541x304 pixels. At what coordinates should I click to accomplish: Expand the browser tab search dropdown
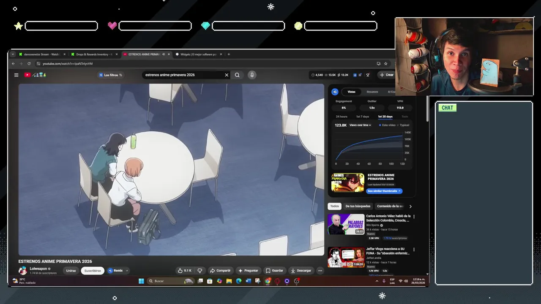pos(13,54)
